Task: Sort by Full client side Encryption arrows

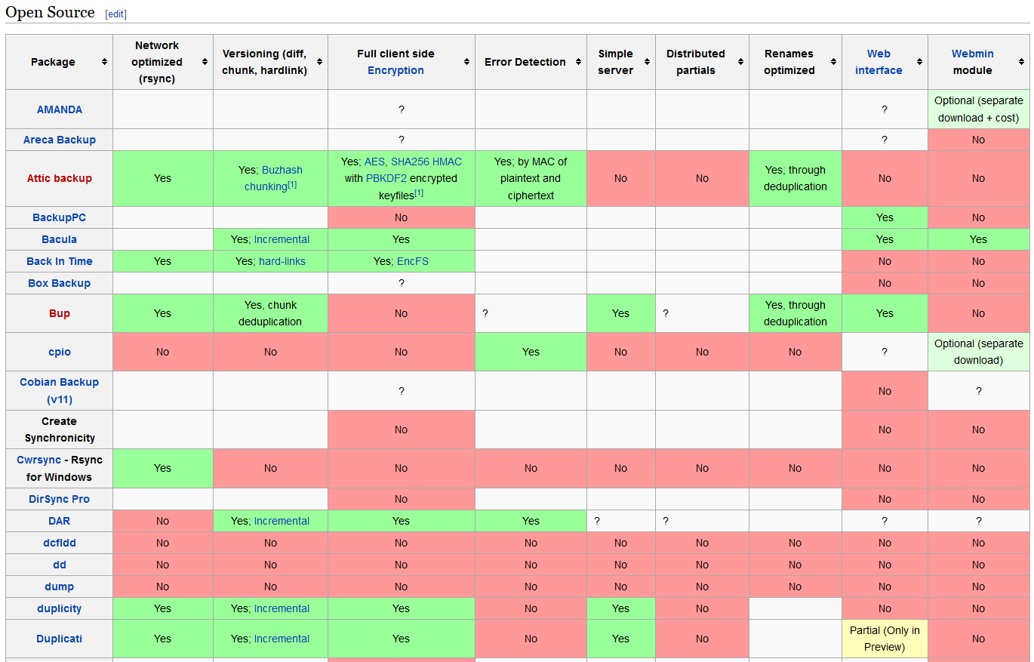Action: [466, 62]
